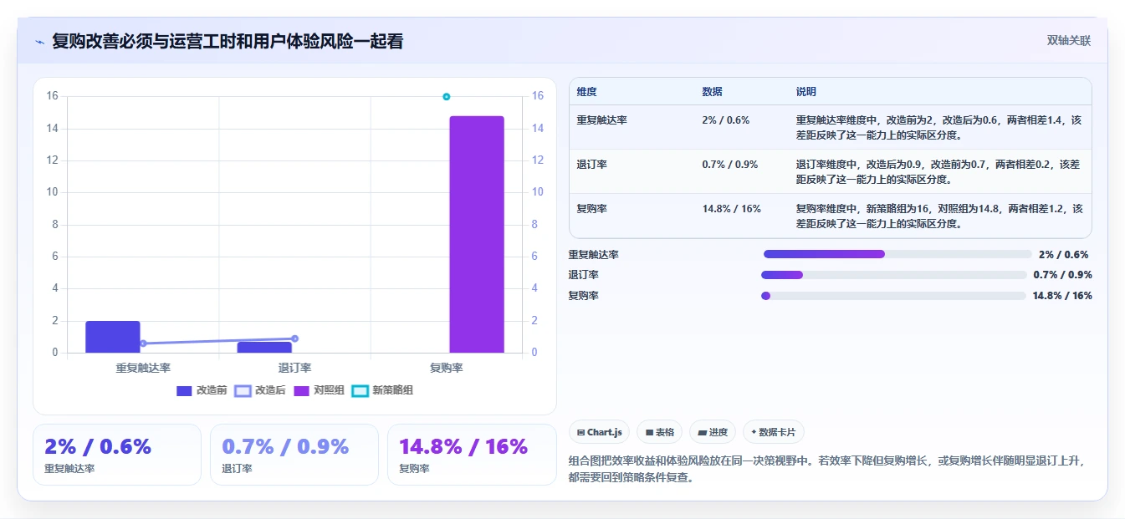Click the table data cell 14.8% / 16%
1125x519 pixels.
732,208
